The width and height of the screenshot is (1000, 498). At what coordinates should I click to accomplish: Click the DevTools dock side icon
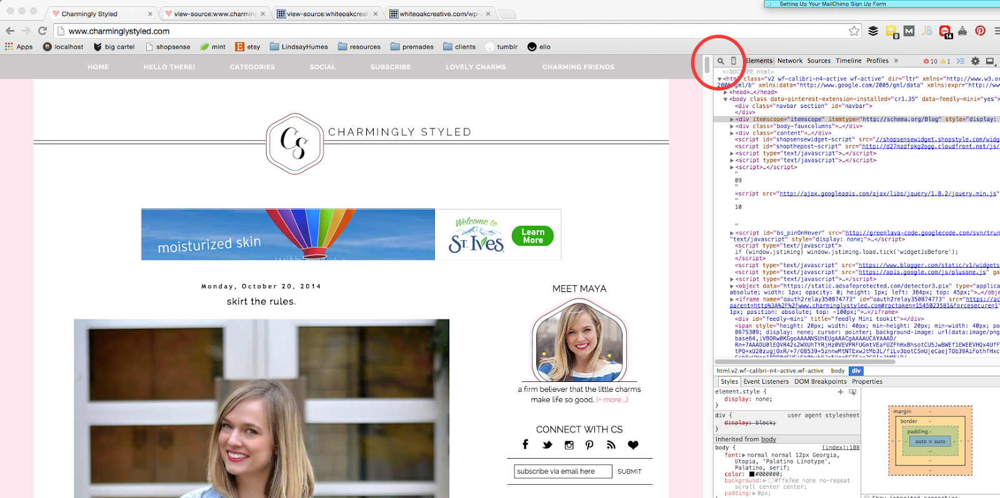point(990,61)
